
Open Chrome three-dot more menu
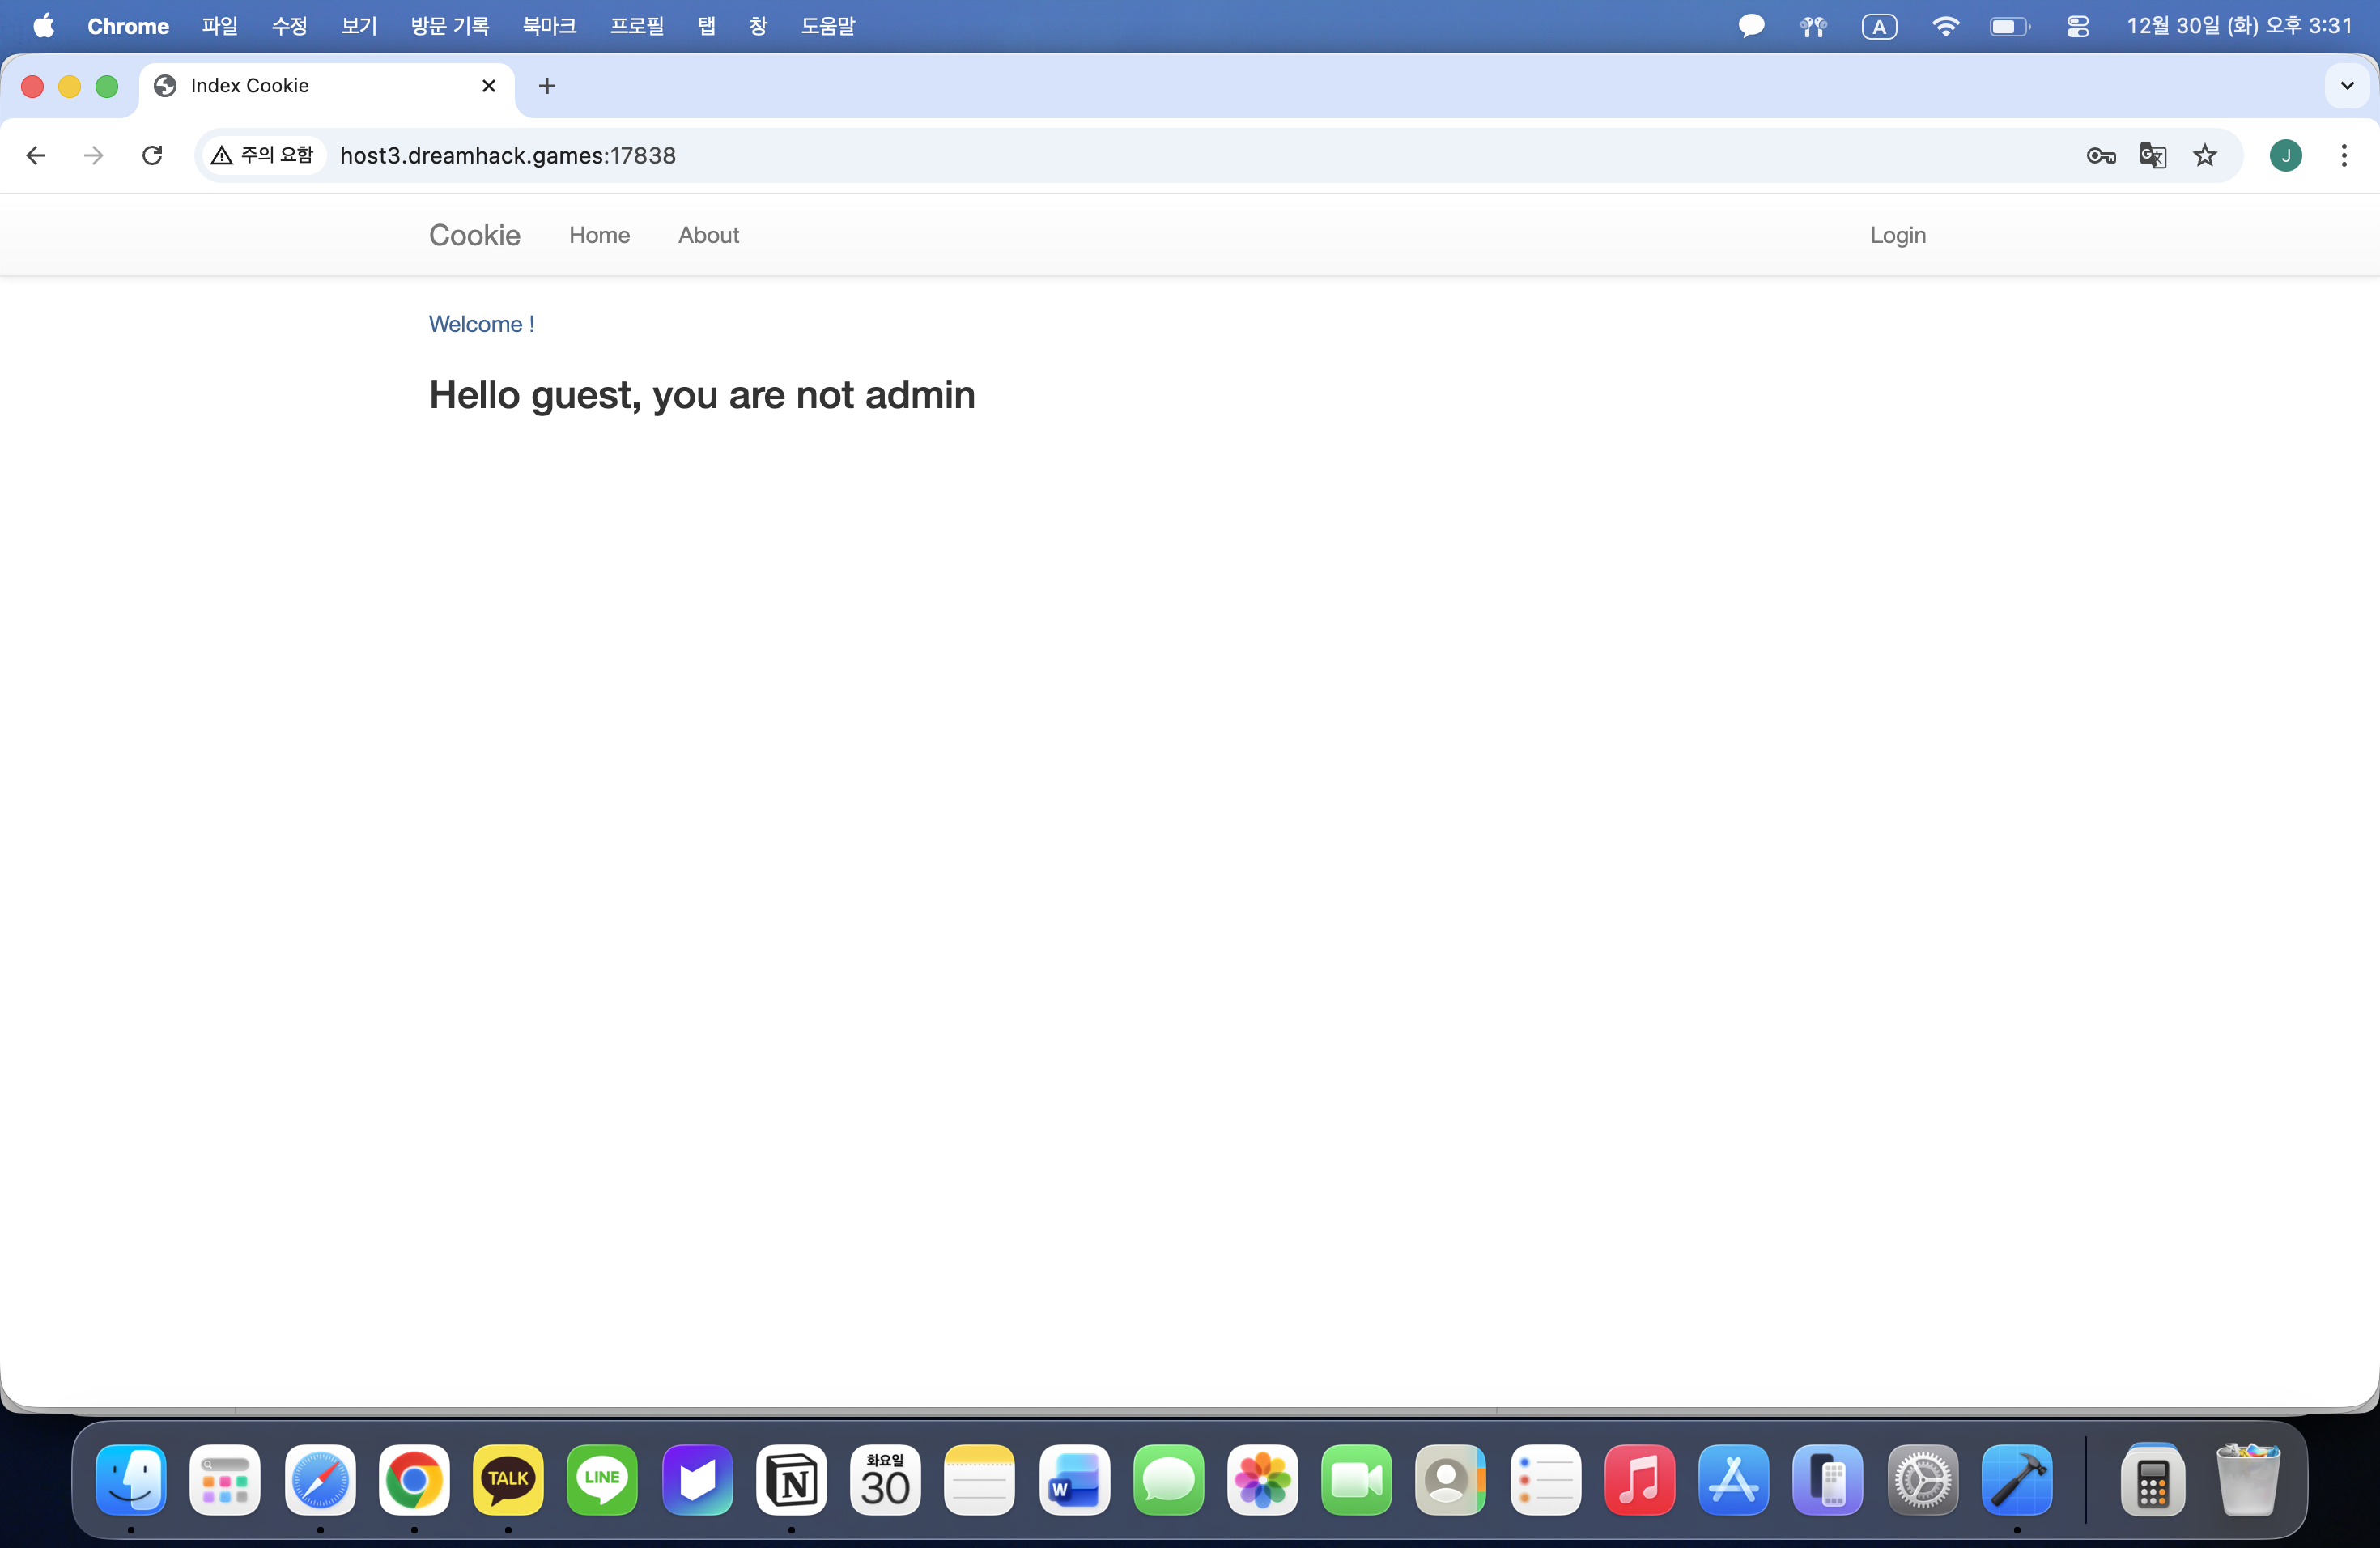click(x=2344, y=155)
